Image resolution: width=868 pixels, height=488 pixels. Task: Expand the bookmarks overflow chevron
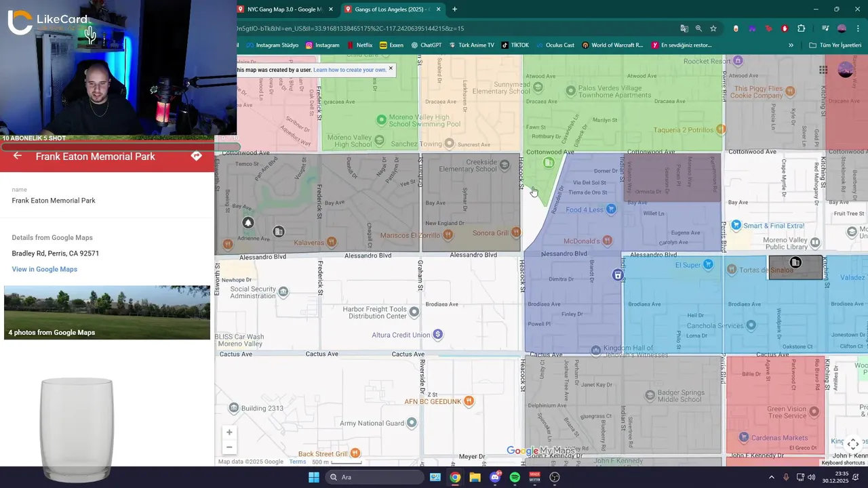[791, 45]
